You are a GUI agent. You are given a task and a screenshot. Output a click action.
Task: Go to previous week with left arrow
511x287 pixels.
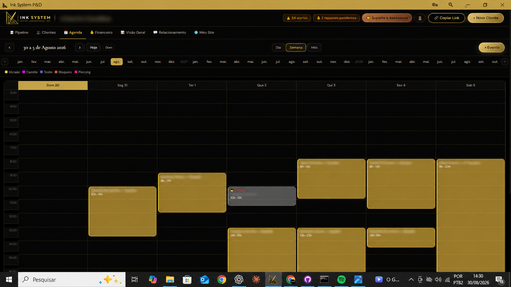[x=9, y=48]
